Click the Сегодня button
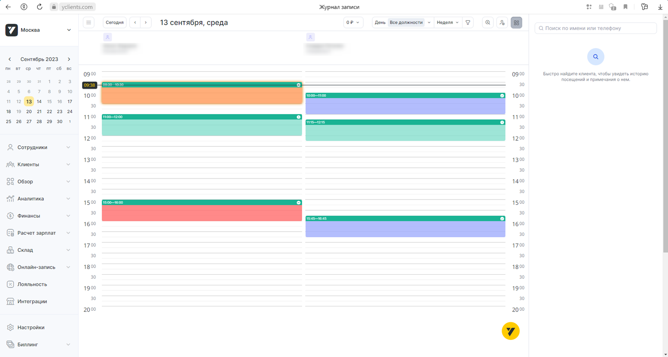This screenshot has width=668, height=357. click(115, 23)
